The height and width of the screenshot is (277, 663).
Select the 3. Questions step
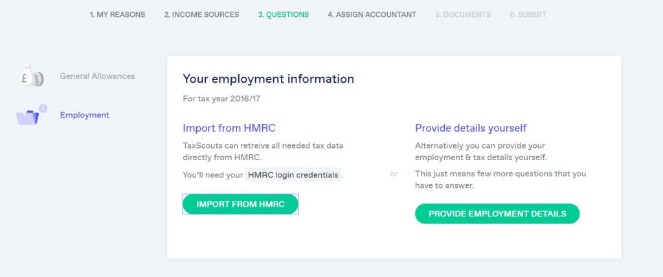click(284, 15)
